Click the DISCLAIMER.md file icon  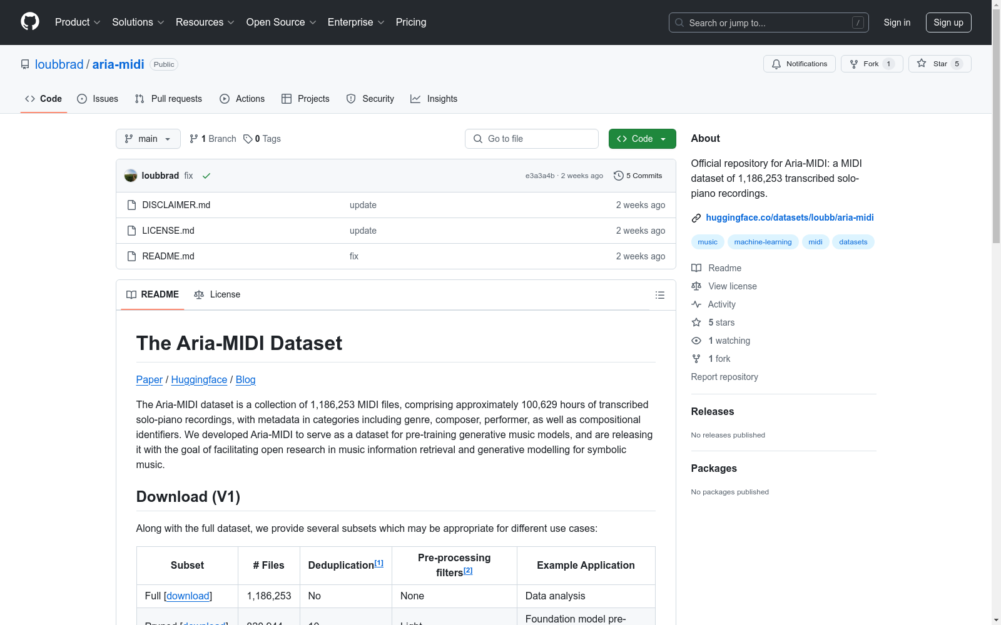pyautogui.click(x=131, y=205)
